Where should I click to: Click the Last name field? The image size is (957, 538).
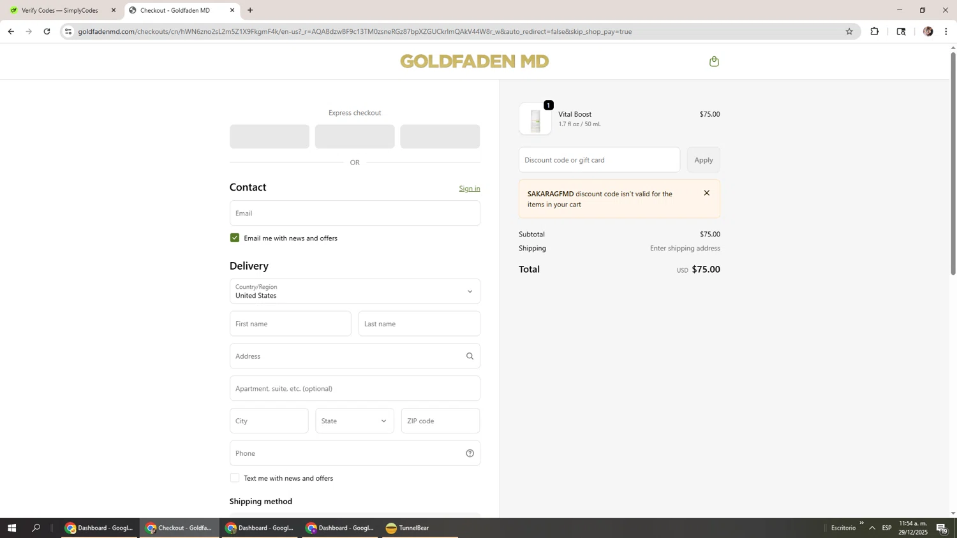tap(419, 324)
